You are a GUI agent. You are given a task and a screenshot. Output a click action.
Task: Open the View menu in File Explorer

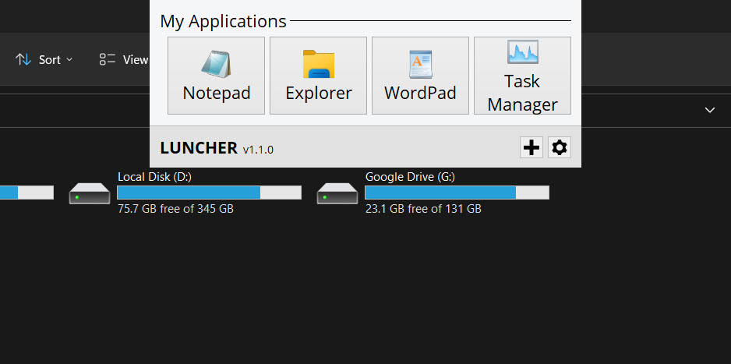coord(124,60)
